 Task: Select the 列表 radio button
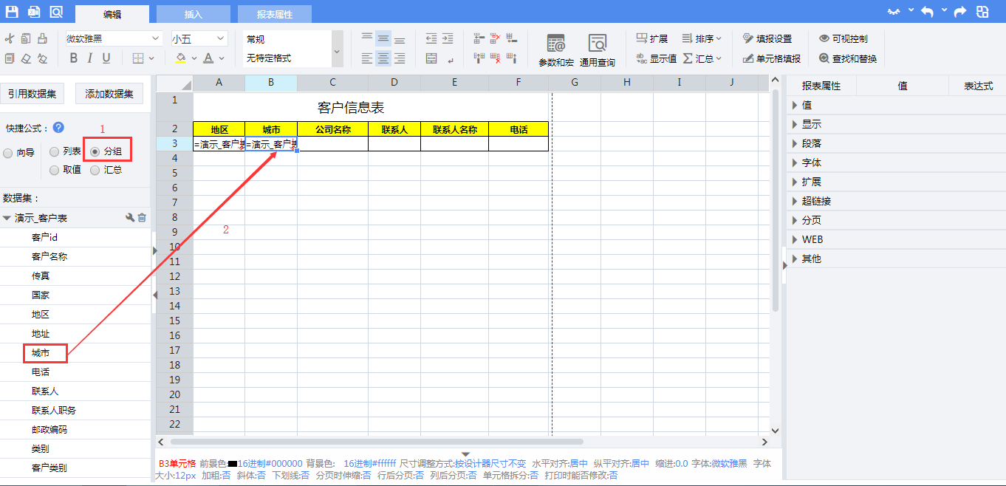(55, 152)
